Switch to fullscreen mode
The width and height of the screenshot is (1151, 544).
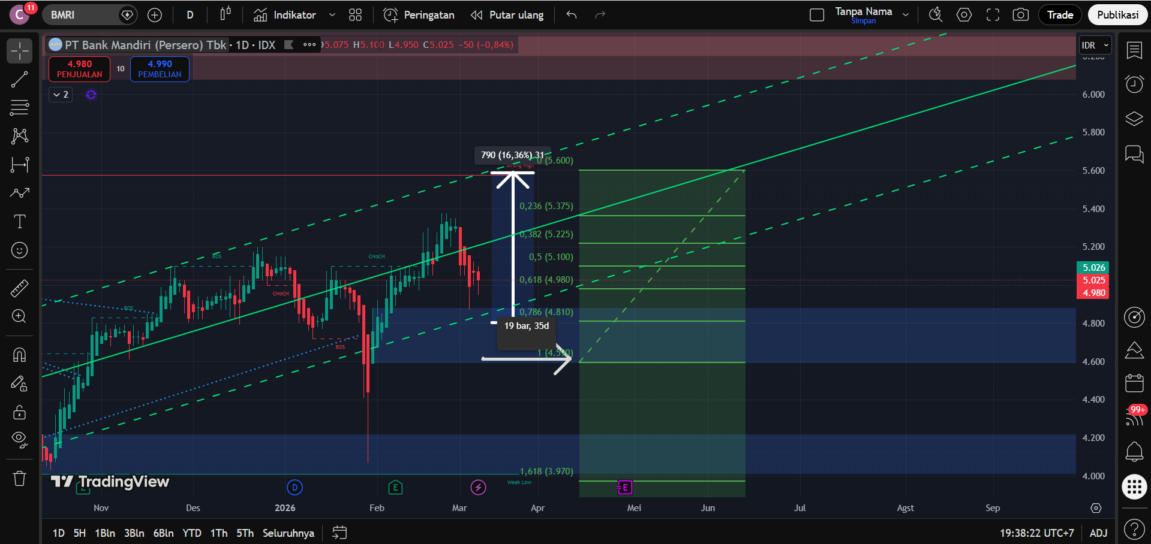[x=993, y=15]
